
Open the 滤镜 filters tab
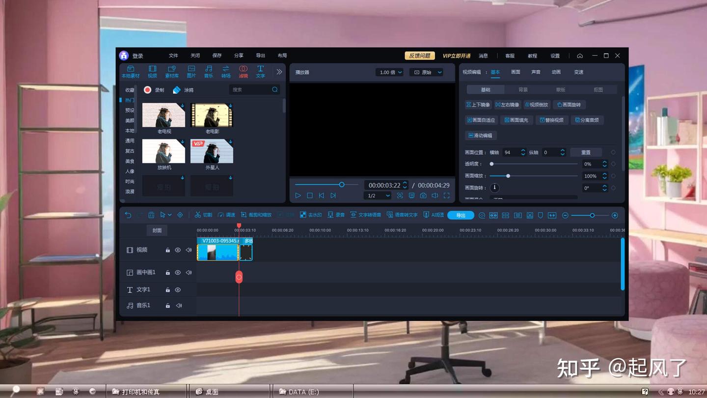point(243,72)
